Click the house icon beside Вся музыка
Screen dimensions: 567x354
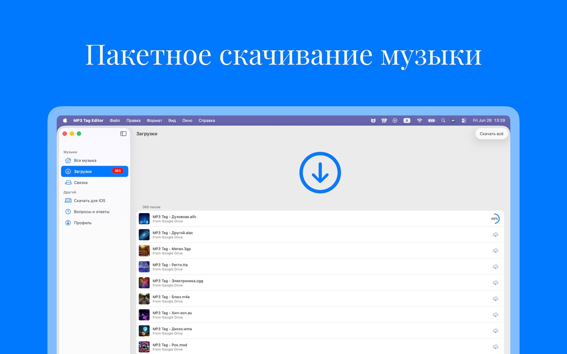(68, 160)
